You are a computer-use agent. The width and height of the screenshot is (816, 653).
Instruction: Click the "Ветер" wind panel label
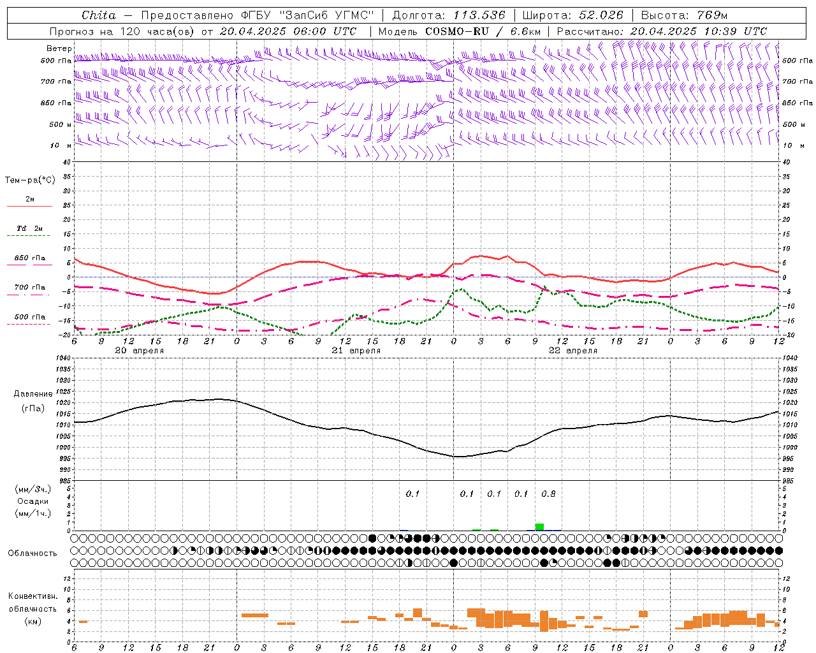click(x=59, y=48)
